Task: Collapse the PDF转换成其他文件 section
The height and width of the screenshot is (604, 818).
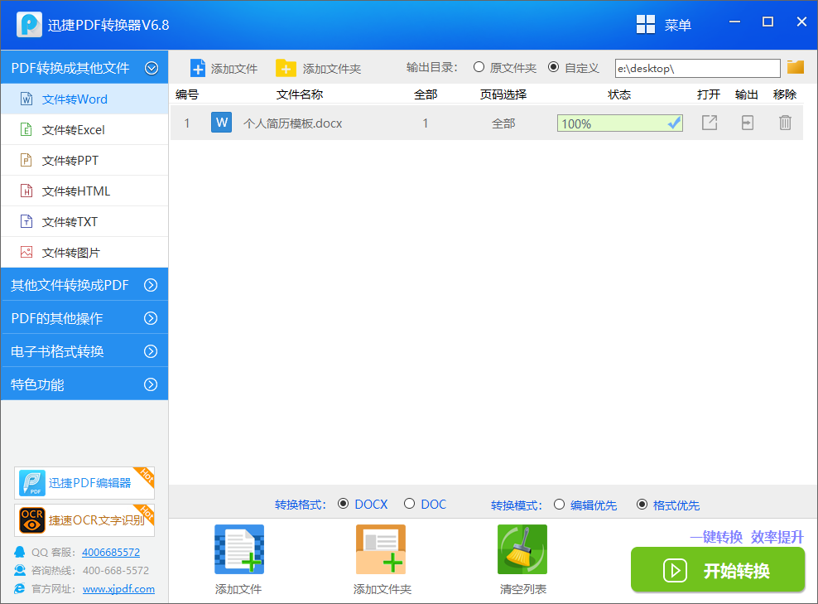Action: point(84,67)
